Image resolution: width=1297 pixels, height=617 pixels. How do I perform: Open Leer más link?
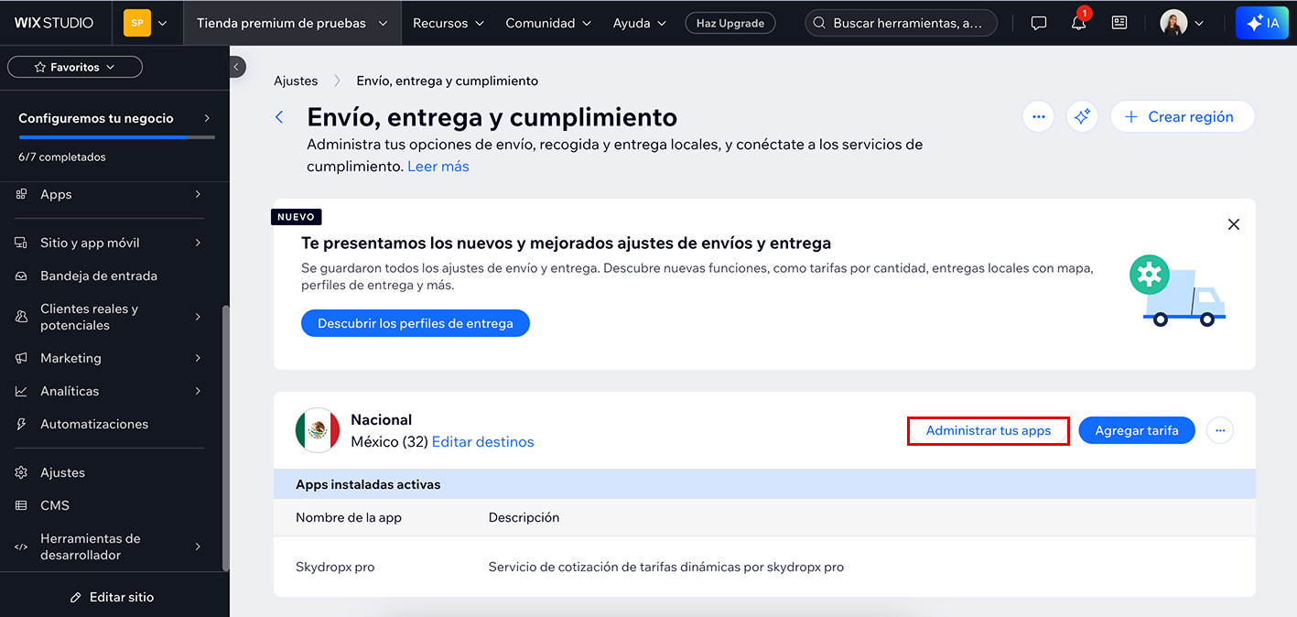438,166
